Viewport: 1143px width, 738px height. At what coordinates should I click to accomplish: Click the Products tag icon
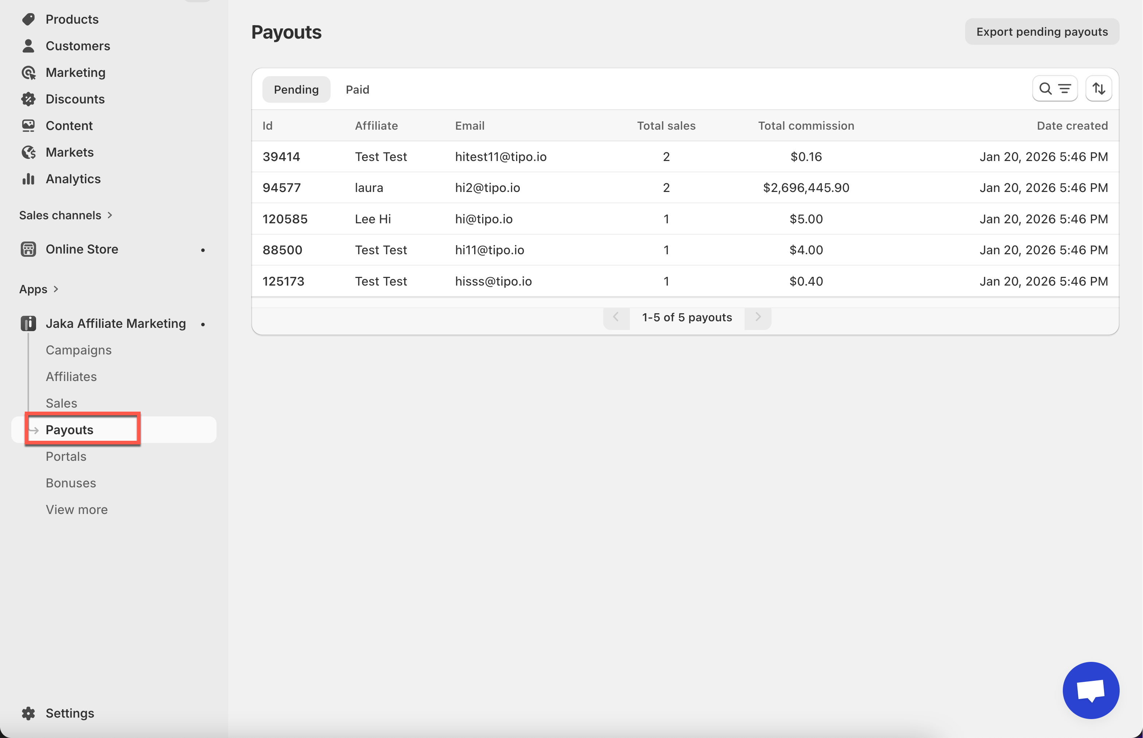28,19
